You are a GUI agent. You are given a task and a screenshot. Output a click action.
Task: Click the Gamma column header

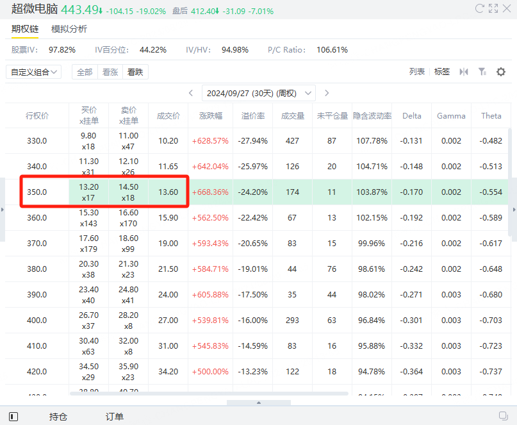point(451,116)
